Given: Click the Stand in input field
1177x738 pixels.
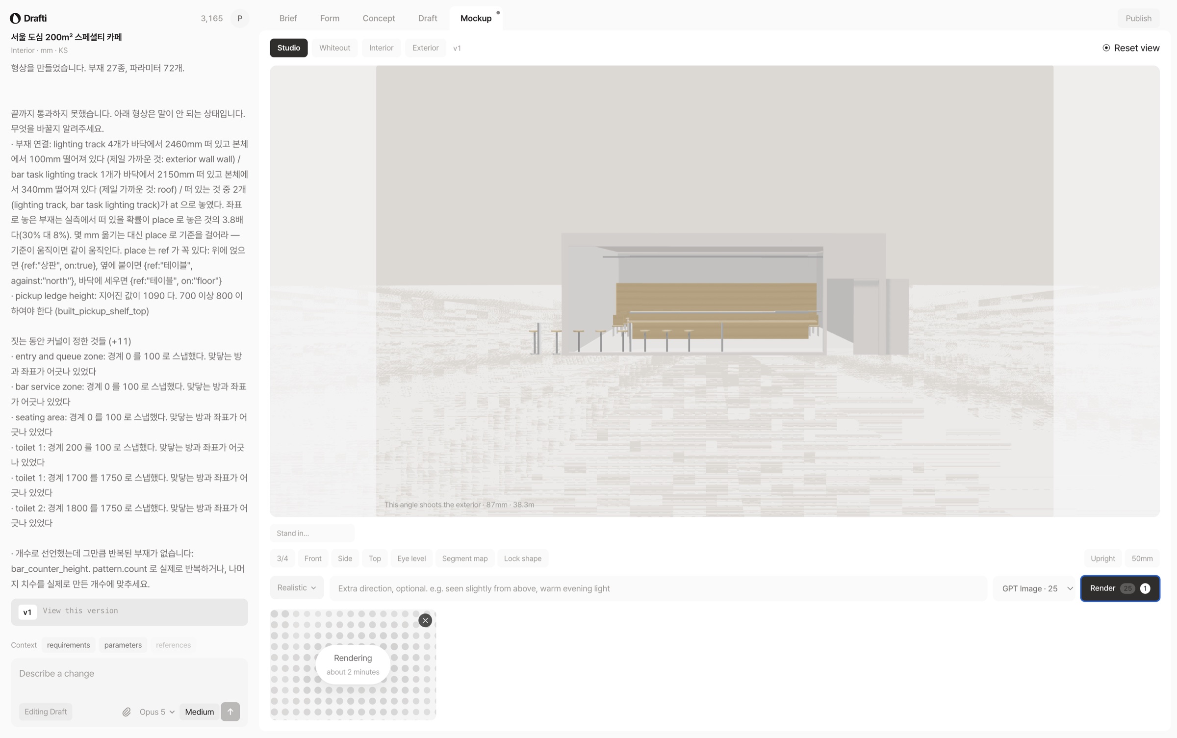Looking at the screenshot, I should pyautogui.click(x=312, y=533).
